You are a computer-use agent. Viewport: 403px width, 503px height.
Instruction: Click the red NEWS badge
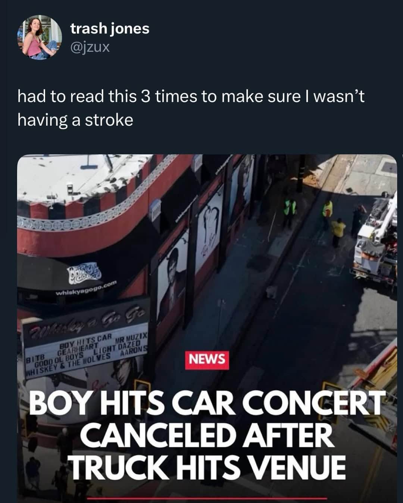[207, 359]
